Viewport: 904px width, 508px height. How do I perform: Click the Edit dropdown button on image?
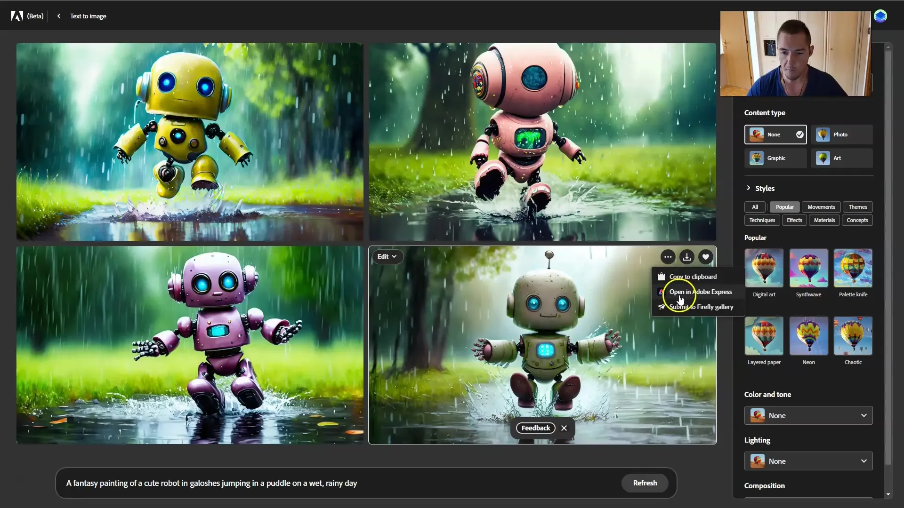(x=387, y=256)
